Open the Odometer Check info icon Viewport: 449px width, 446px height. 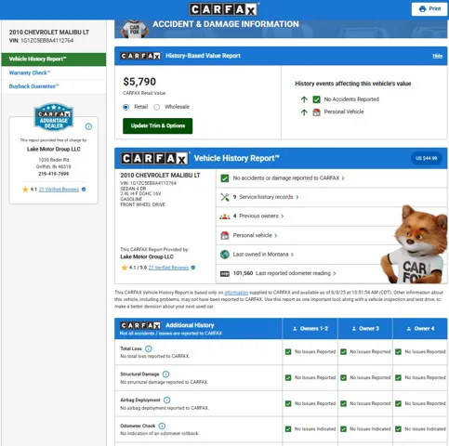[162, 426]
